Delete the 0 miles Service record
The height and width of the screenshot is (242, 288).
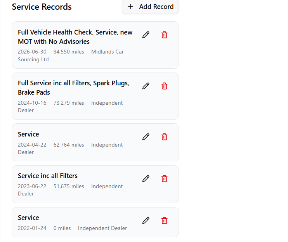[165, 220]
